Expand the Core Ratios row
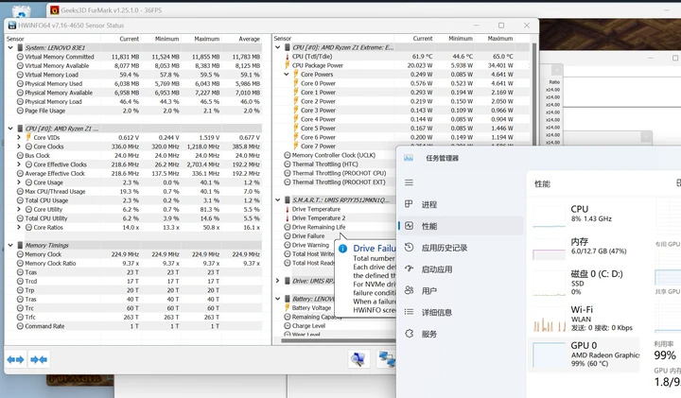The height and width of the screenshot is (398, 681). point(19,227)
